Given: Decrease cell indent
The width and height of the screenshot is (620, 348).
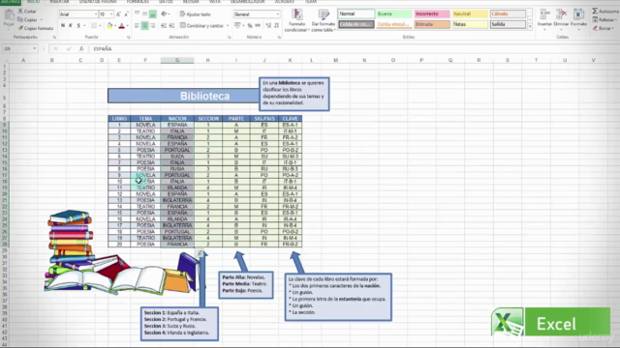Looking at the screenshot, I should tap(164, 26).
